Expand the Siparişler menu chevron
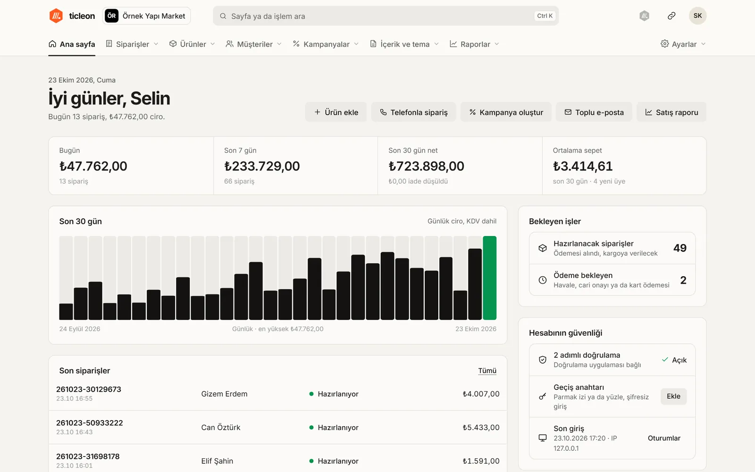The width and height of the screenshot is (755, 472). coord(156,44)
